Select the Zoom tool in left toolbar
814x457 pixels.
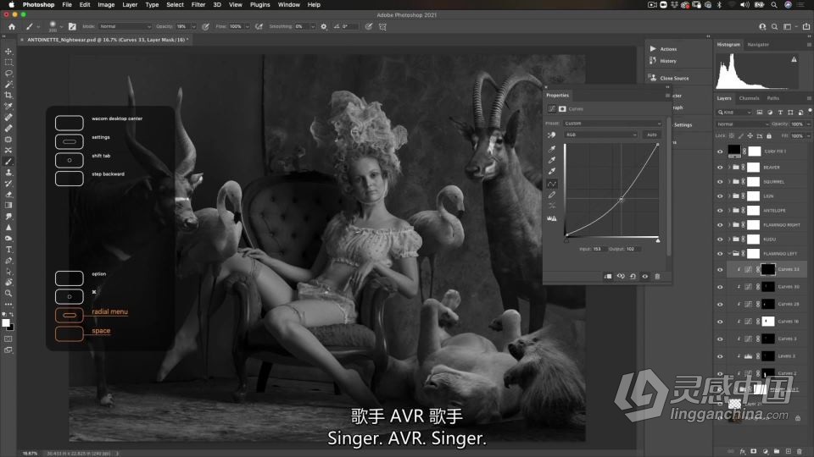pyautogui.click(x=8, y=294)
